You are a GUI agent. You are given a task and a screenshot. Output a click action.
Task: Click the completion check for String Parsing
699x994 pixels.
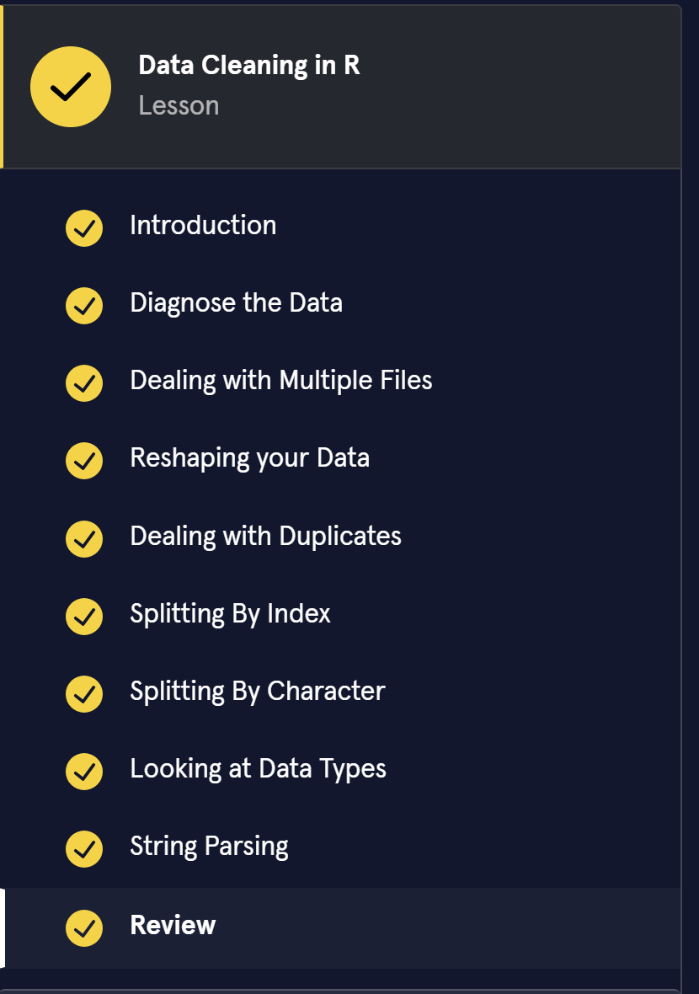84,847
